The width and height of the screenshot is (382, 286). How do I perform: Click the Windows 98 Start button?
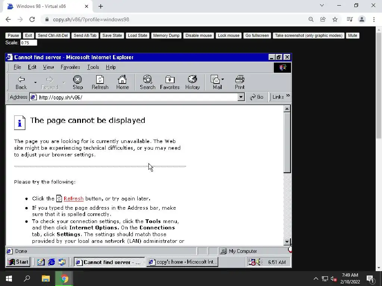(x=18, y=262)
